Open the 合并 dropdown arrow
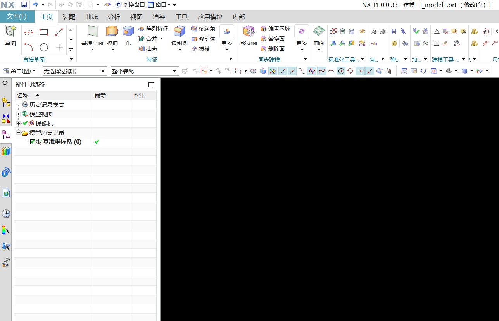This screenshot has width=499, height=321. 161,39
